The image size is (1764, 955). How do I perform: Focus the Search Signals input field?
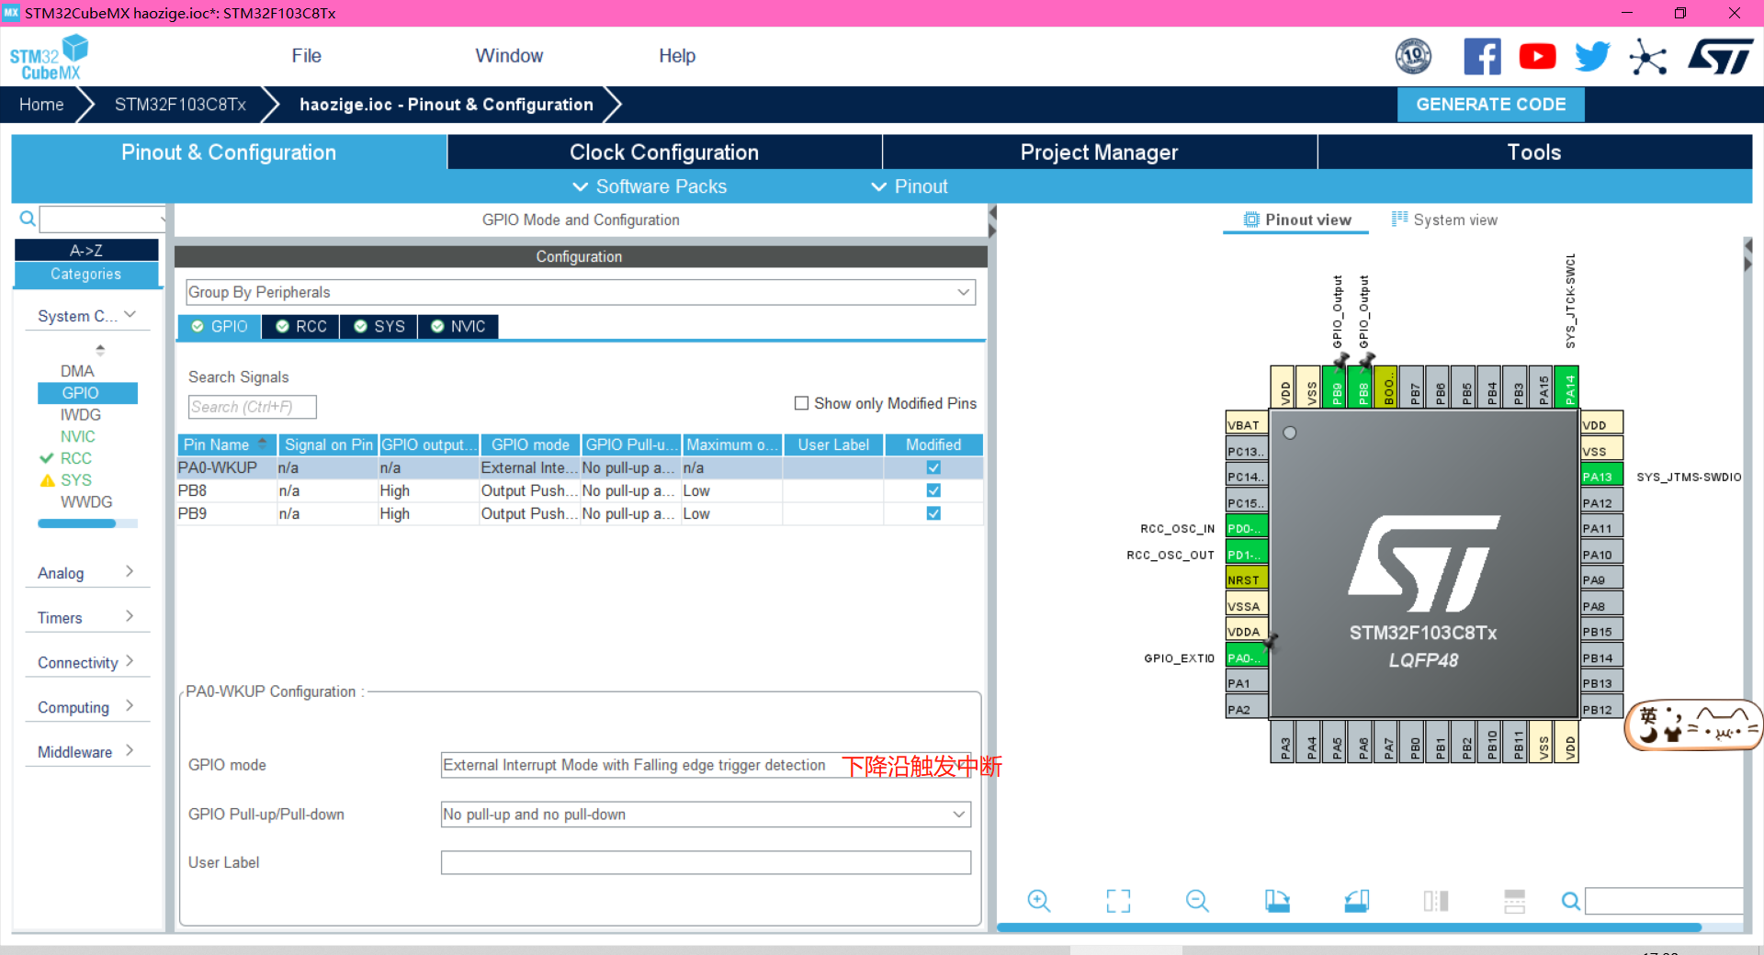[252, 407]
